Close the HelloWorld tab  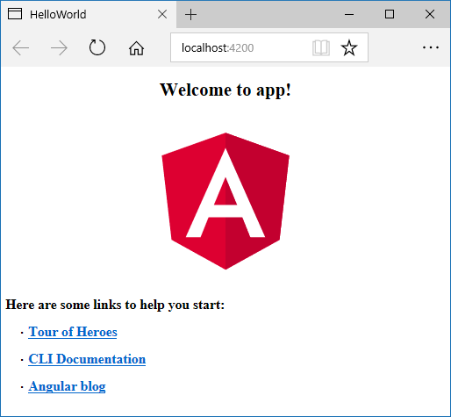coord(162,14)
